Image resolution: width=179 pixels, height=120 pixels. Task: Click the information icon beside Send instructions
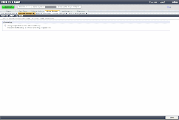tap(5, 26)
